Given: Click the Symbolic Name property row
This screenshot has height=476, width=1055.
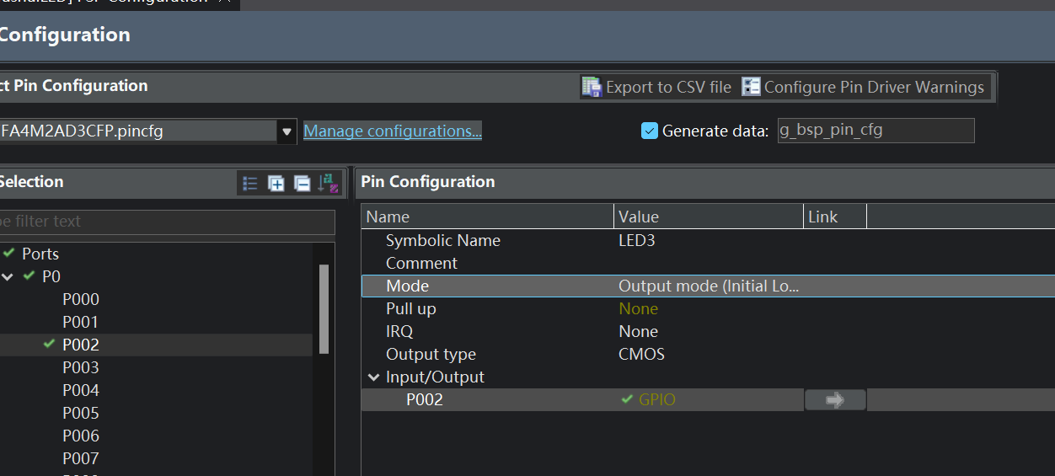Looking at the screenshot, I should [708, 240].
